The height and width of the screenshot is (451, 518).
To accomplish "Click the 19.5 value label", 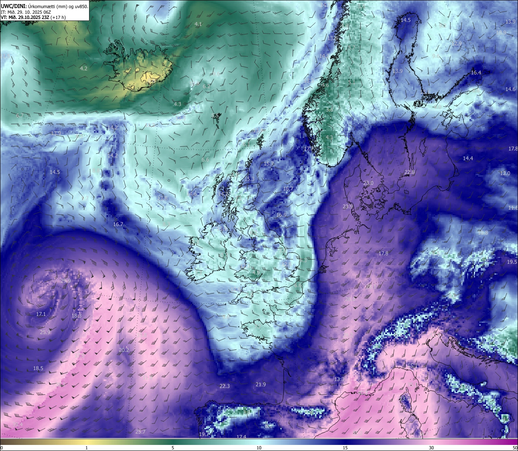I will pos(512,262).
